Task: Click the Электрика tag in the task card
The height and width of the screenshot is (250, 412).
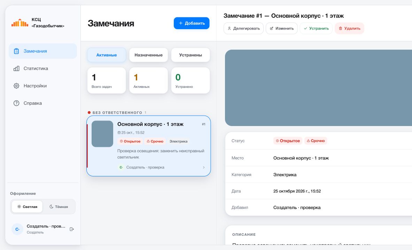Action: (x=178, y=141)
